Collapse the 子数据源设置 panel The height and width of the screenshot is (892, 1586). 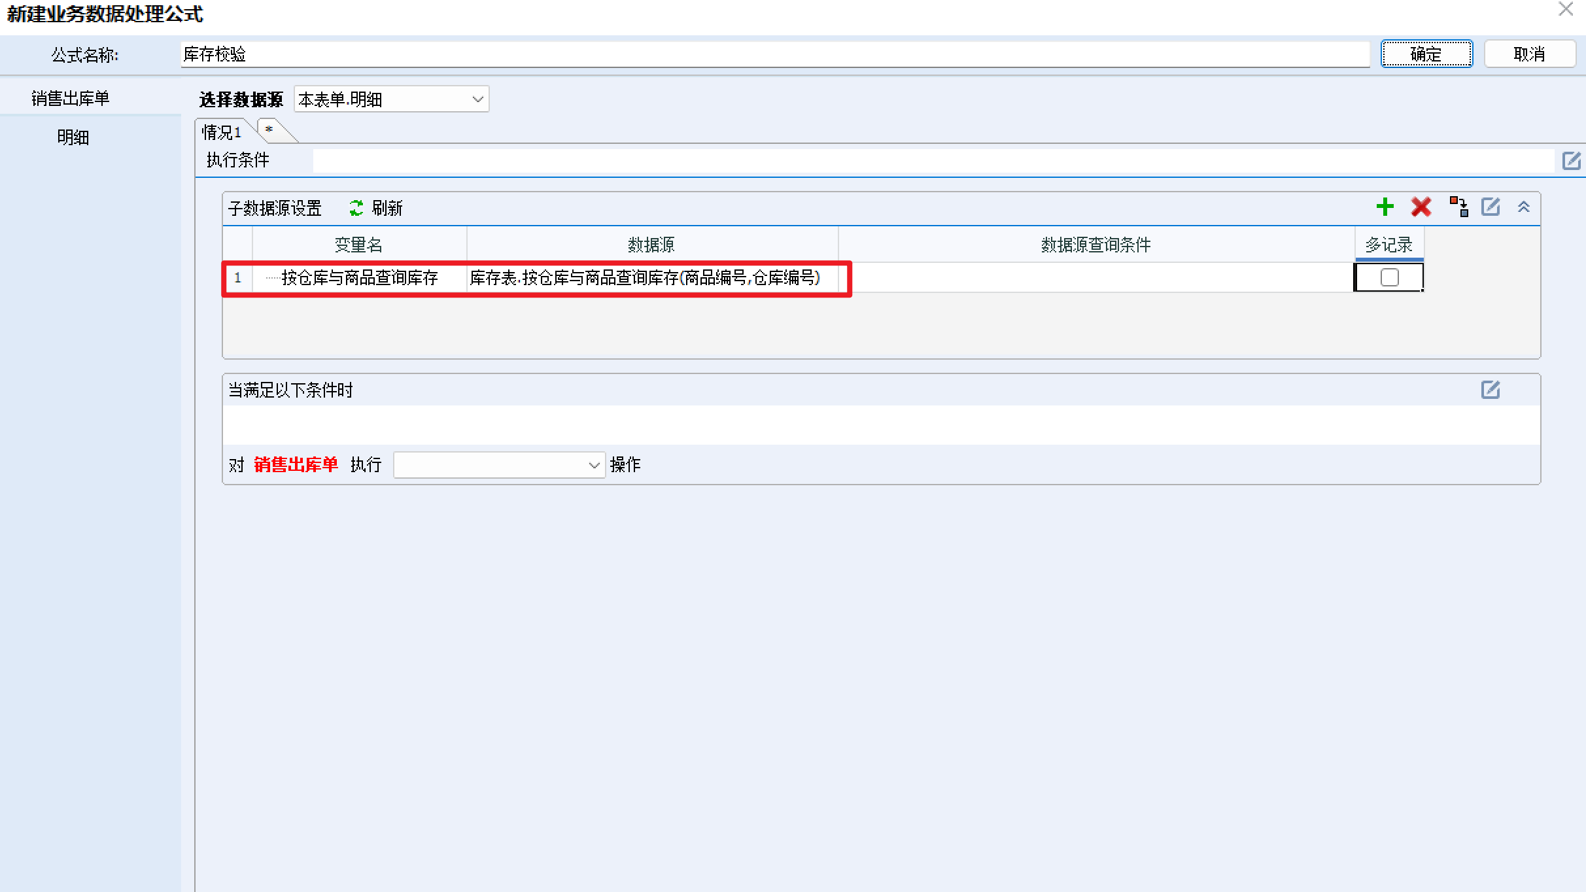[1523, 207]
